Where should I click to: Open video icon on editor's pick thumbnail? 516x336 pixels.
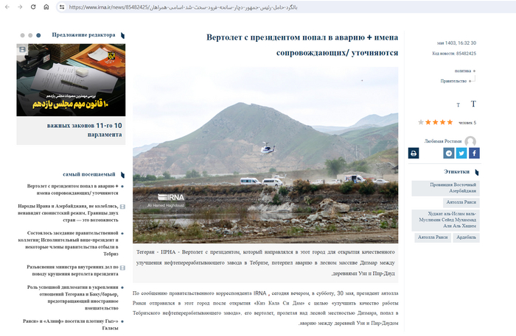pyautogui.click(x=22, y=49)
